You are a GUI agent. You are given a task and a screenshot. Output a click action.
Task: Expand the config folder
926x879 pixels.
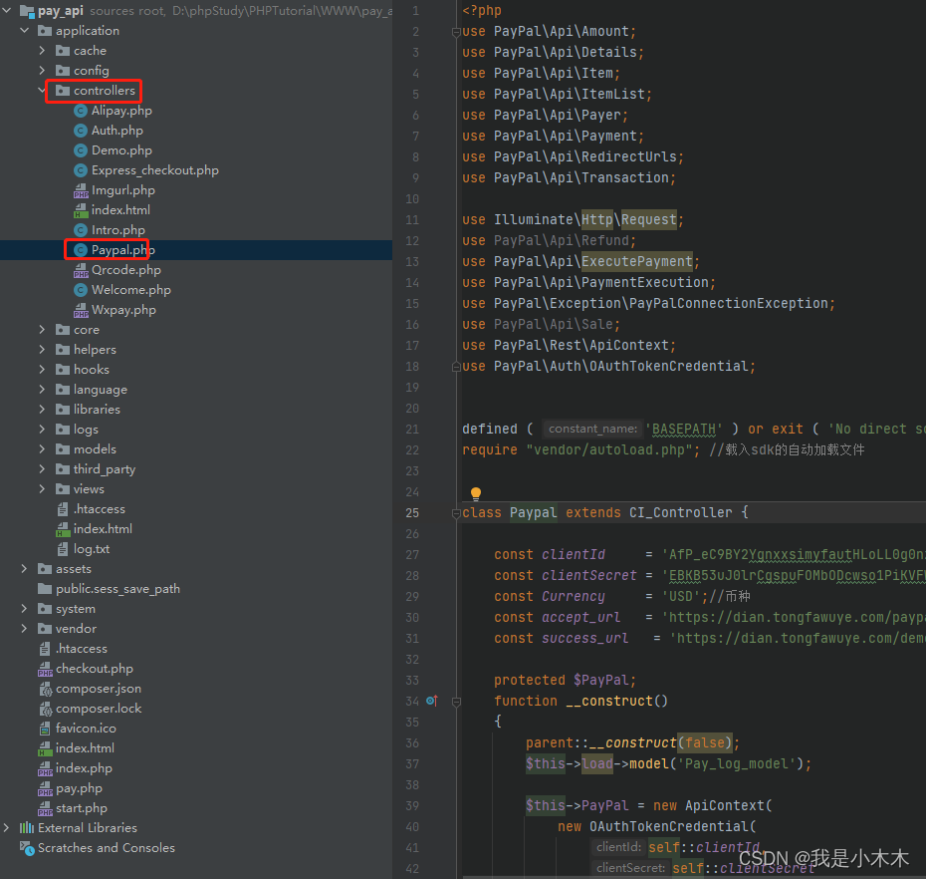pyautogui.click(x=42, y=71)
